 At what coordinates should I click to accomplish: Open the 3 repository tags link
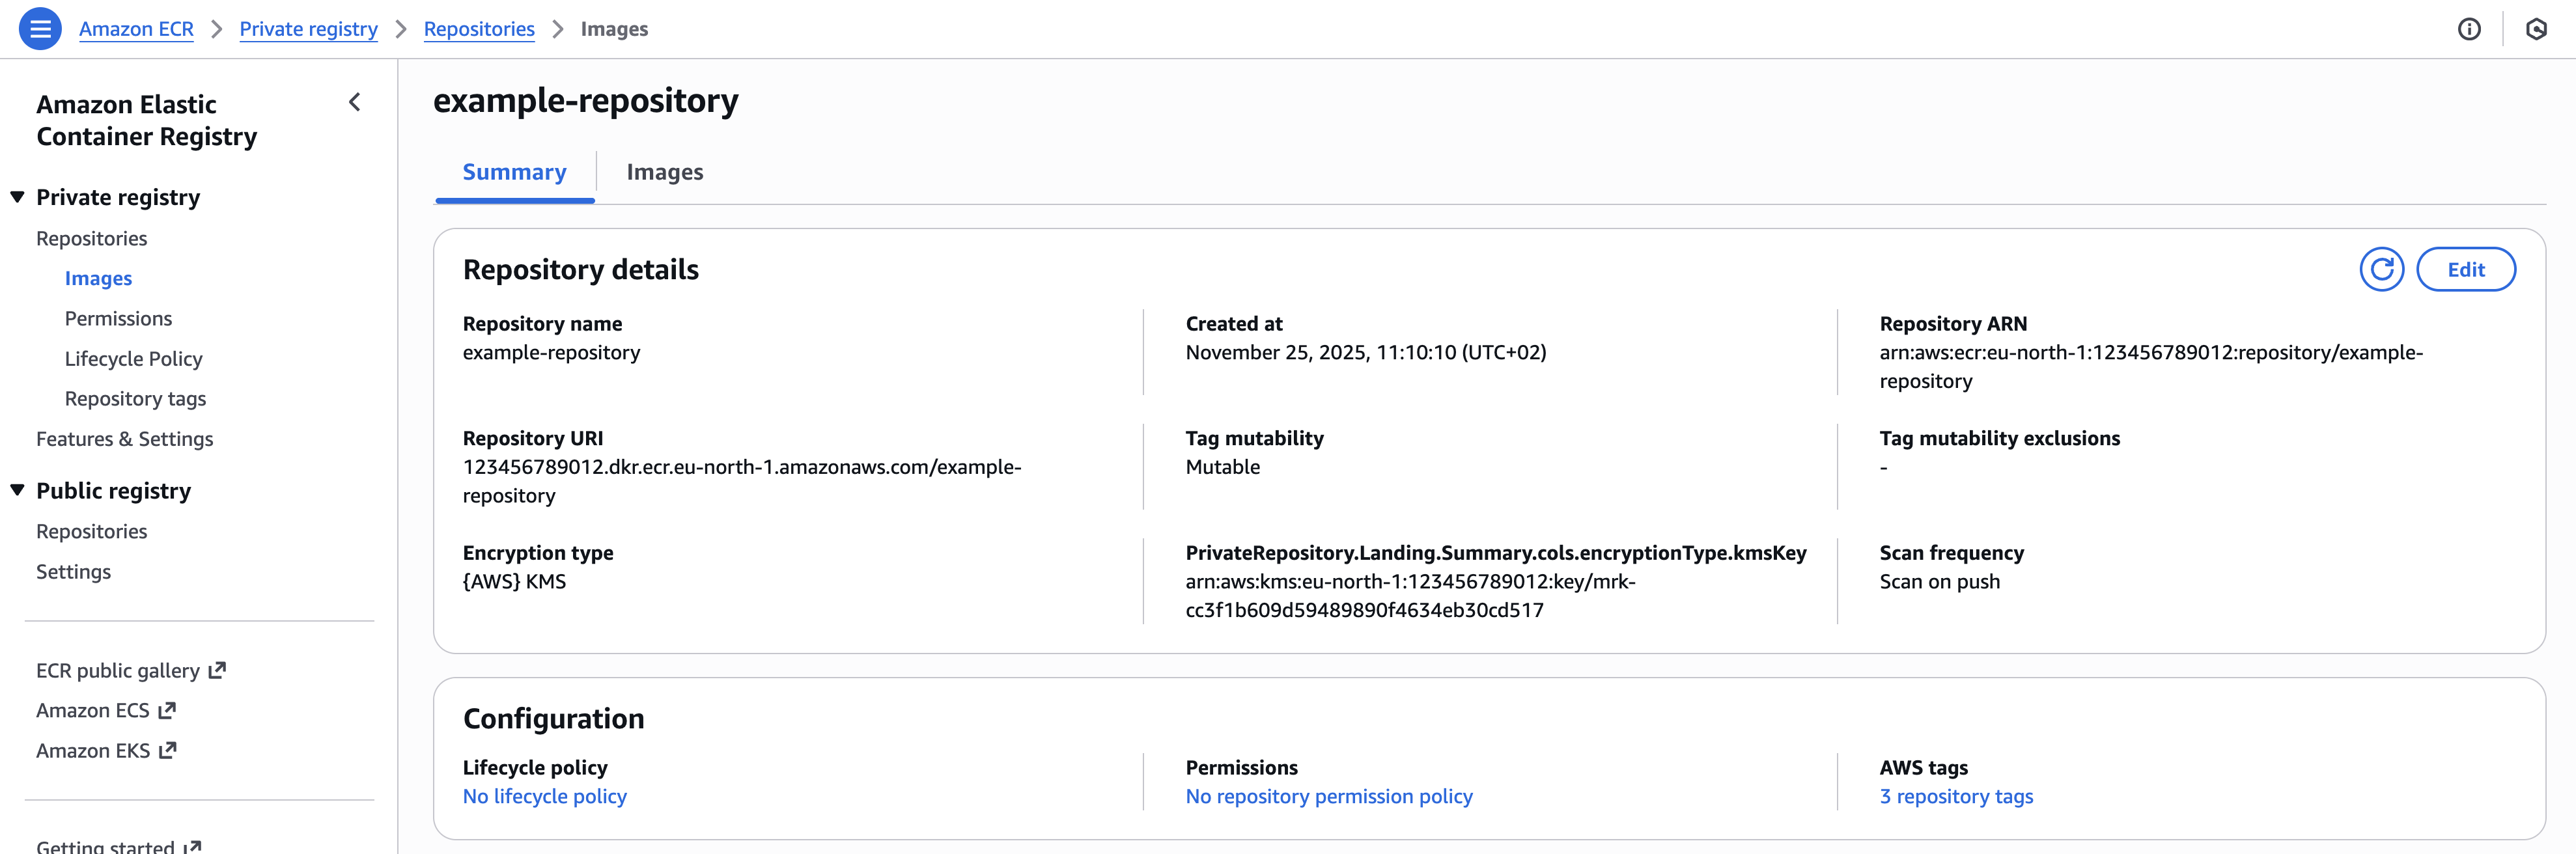click(1955, 797)
